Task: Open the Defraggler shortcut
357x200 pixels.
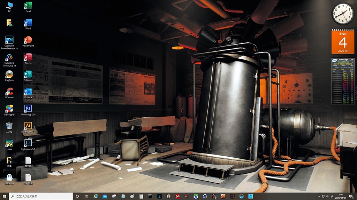Action: pyautogui.click(x=9, y=109)
